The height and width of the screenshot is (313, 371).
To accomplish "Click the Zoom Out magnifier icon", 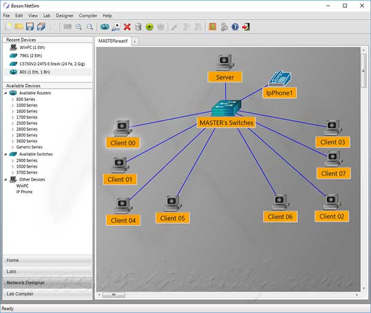I will tap(90, 27).
